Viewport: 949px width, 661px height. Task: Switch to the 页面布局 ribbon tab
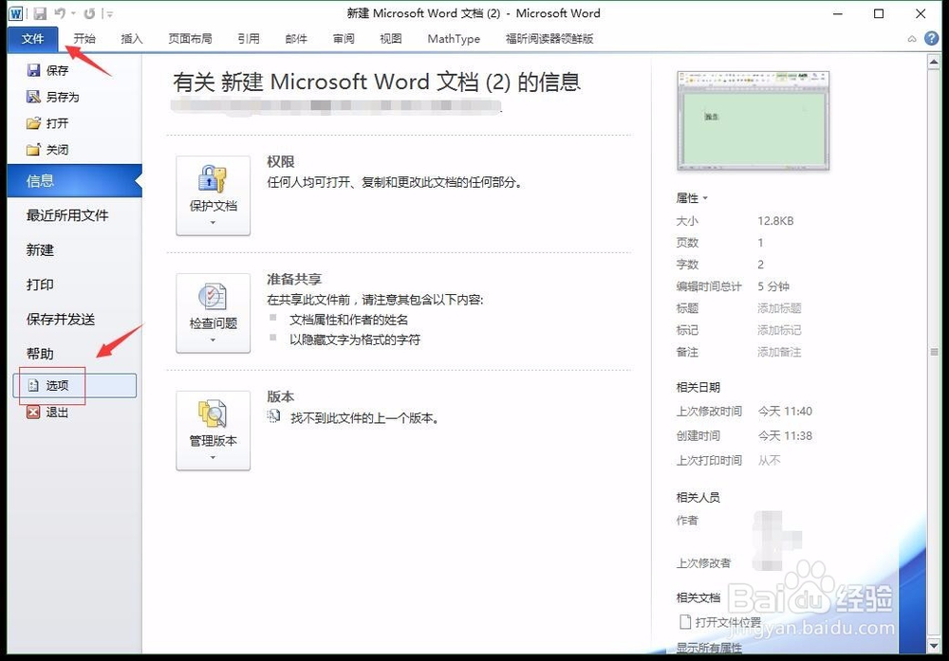[x=190, y=39]
